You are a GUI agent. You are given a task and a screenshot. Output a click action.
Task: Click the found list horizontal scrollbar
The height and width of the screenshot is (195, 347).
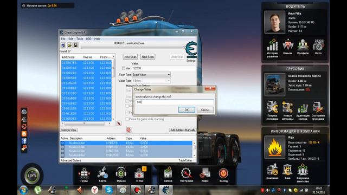(86, 123)
